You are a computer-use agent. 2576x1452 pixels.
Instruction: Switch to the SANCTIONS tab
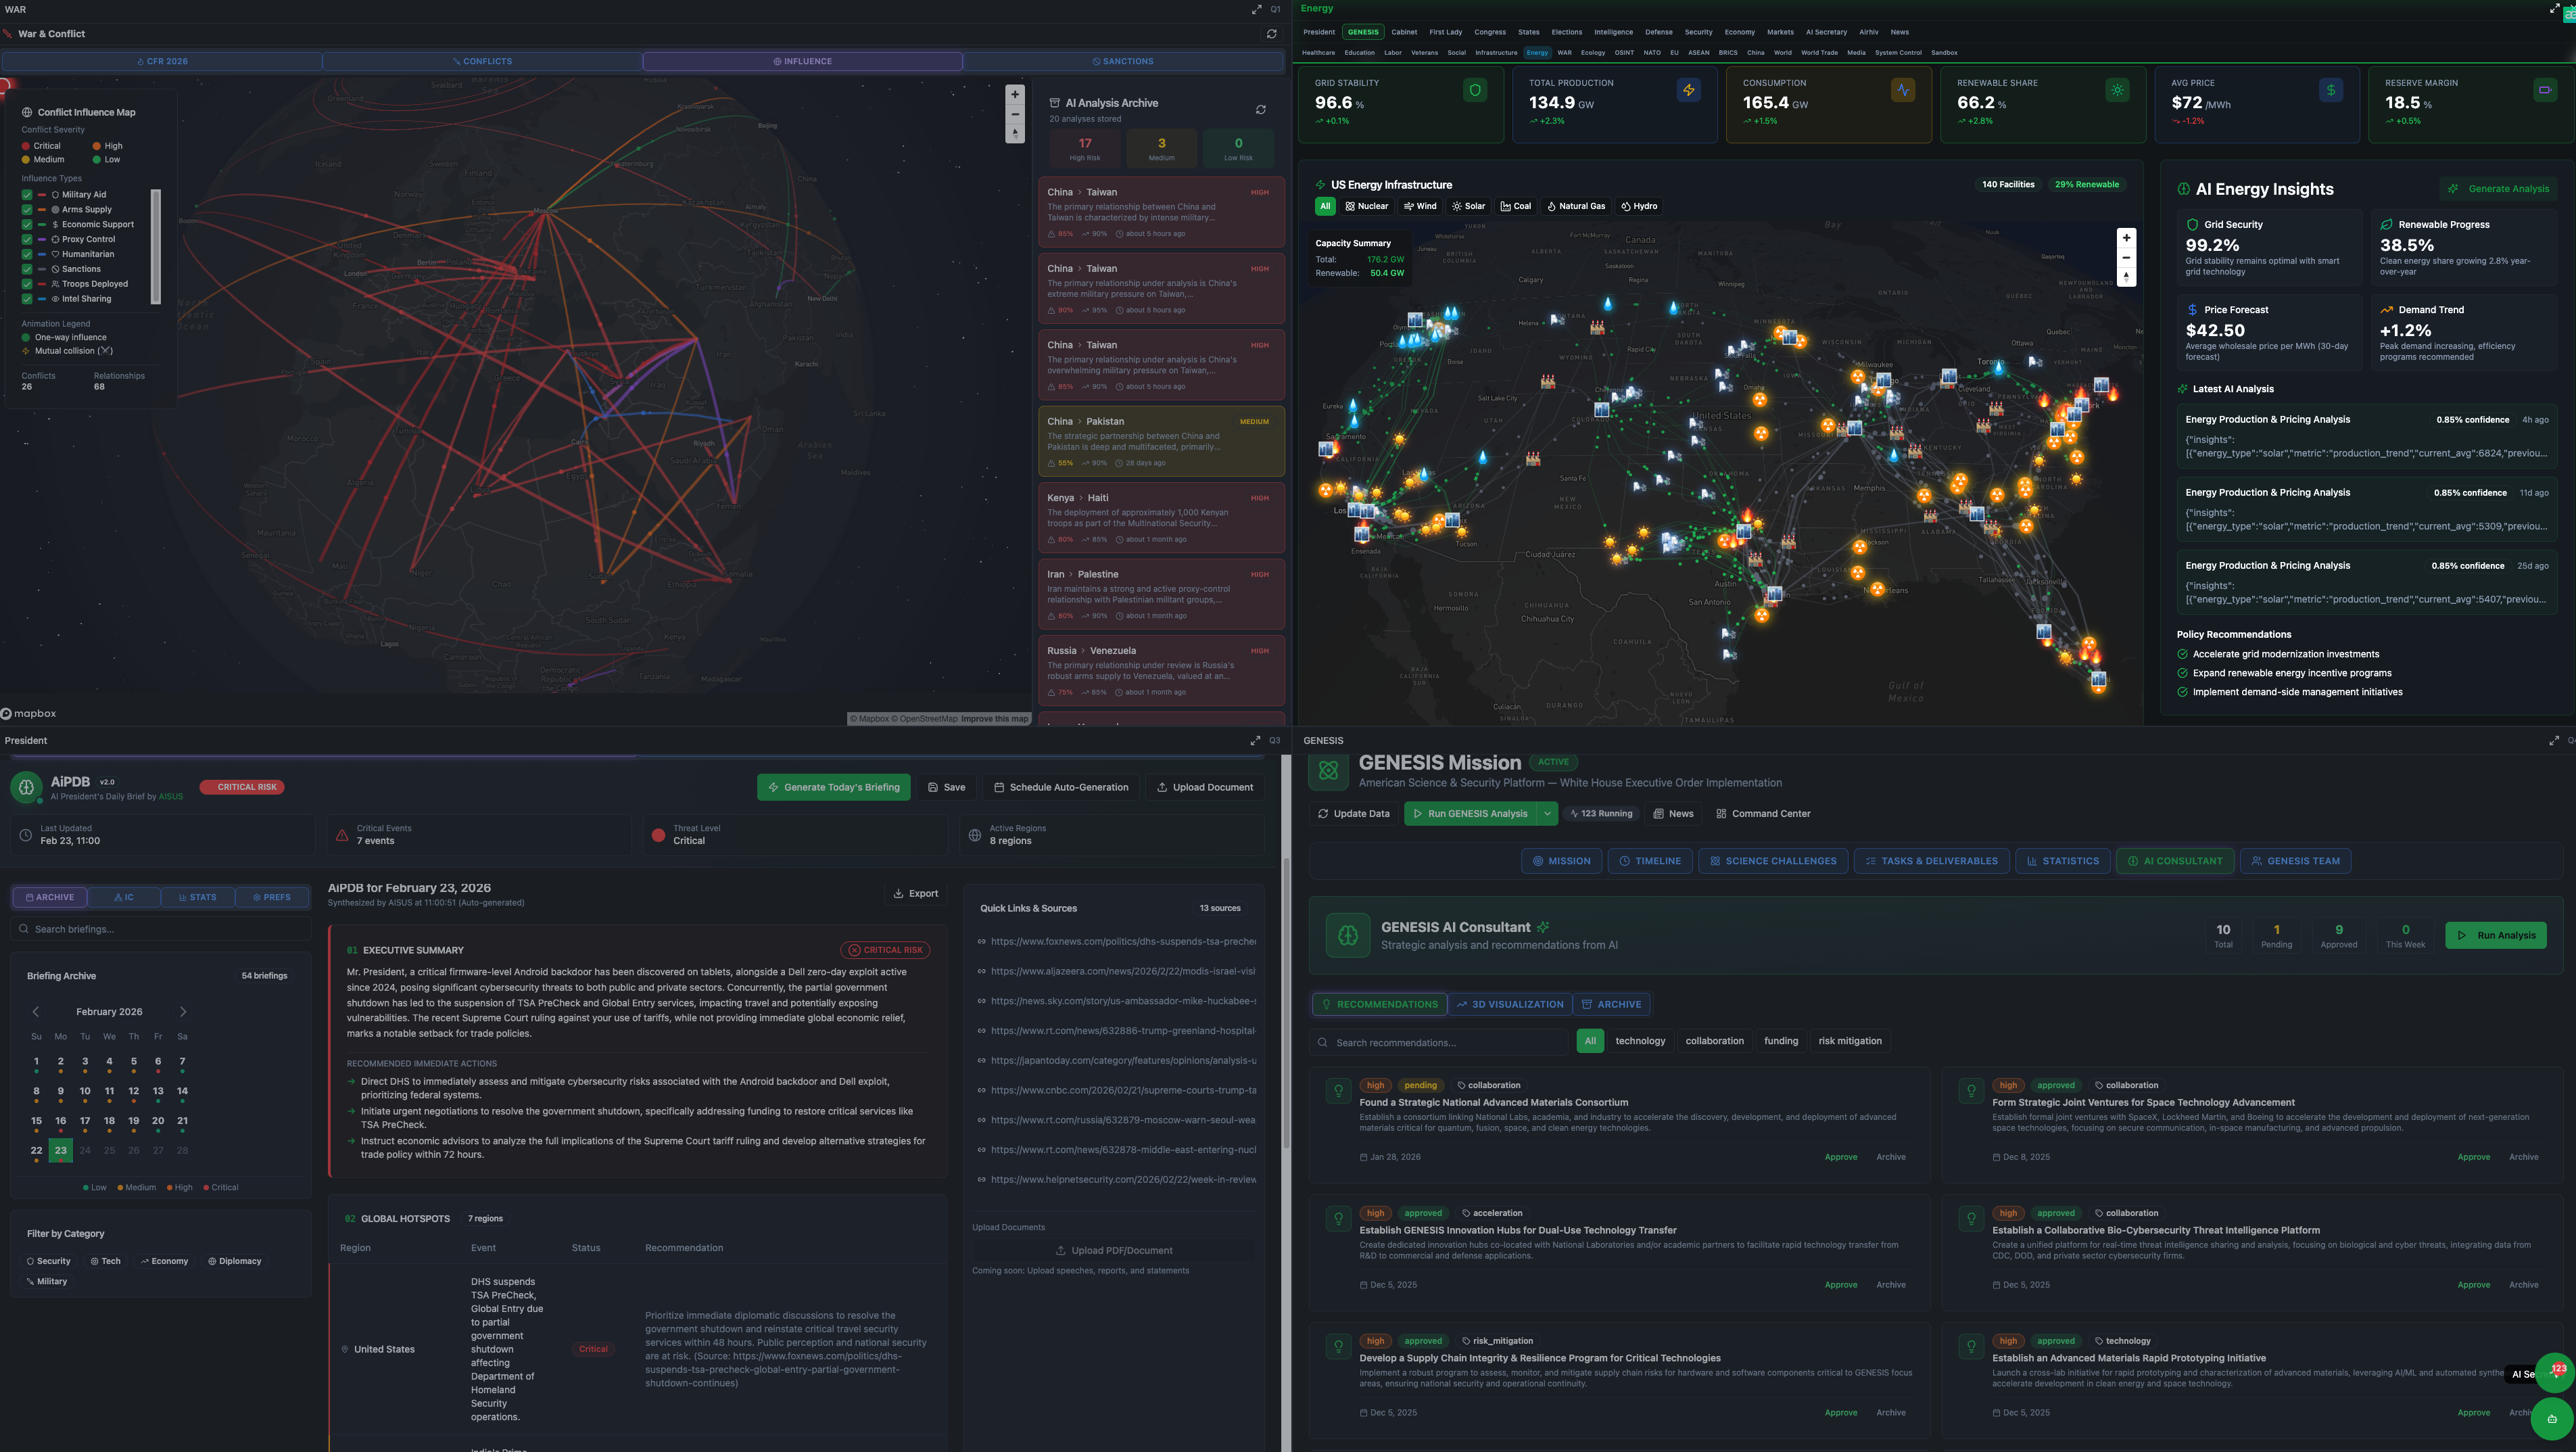(1123, 62)
